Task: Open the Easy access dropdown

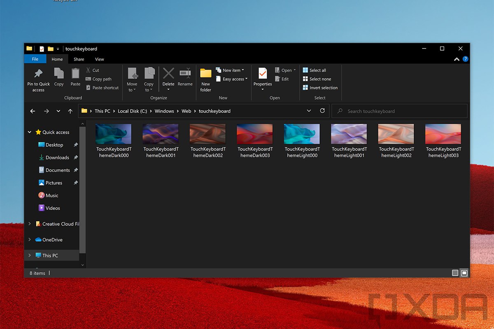Action: pos(232,79)
